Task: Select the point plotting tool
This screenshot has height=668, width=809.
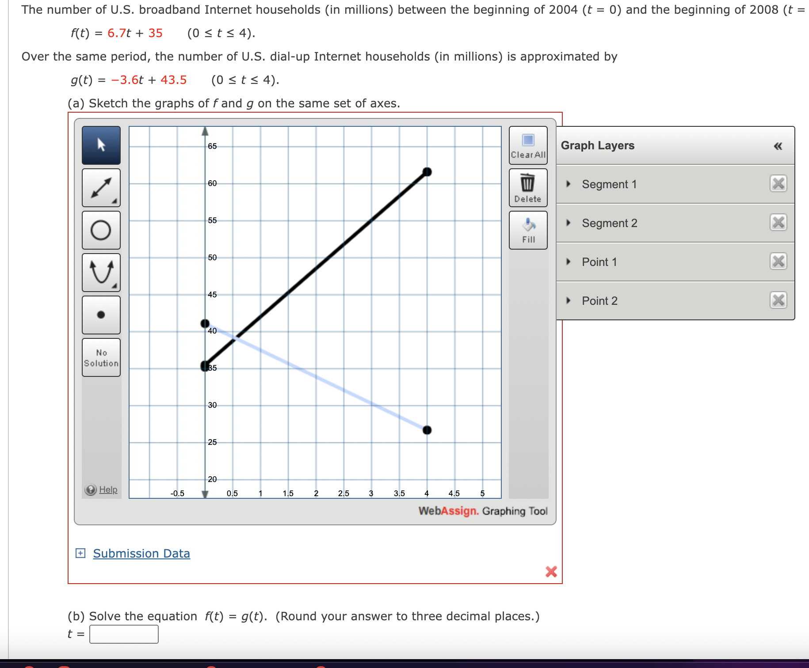Action: pyautogui.click(x=101, y=315)
